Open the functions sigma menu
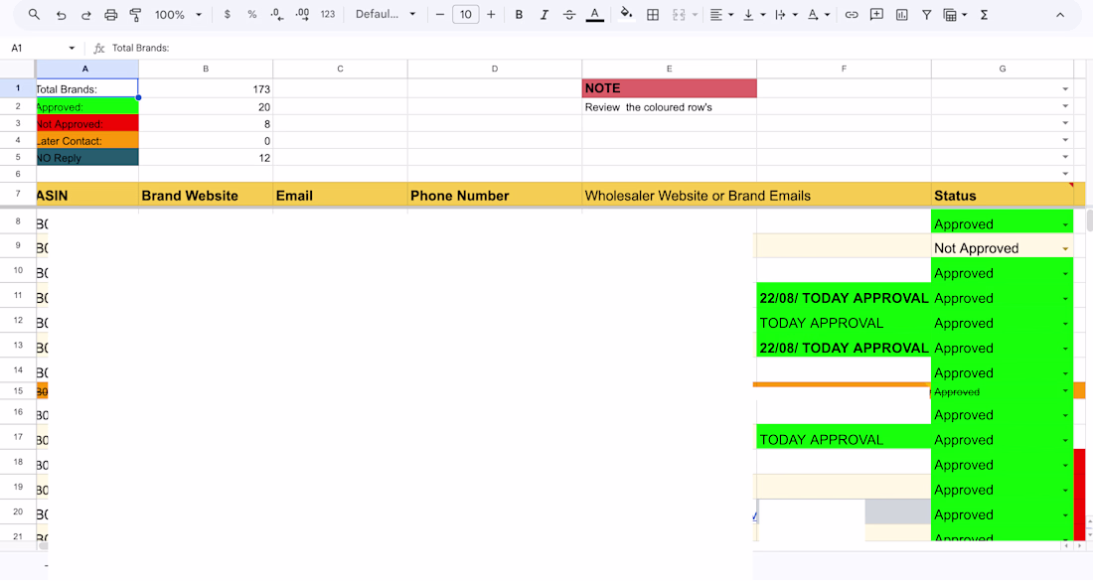The height and width of the screenshot is (581, 1093). click(984, 14)
